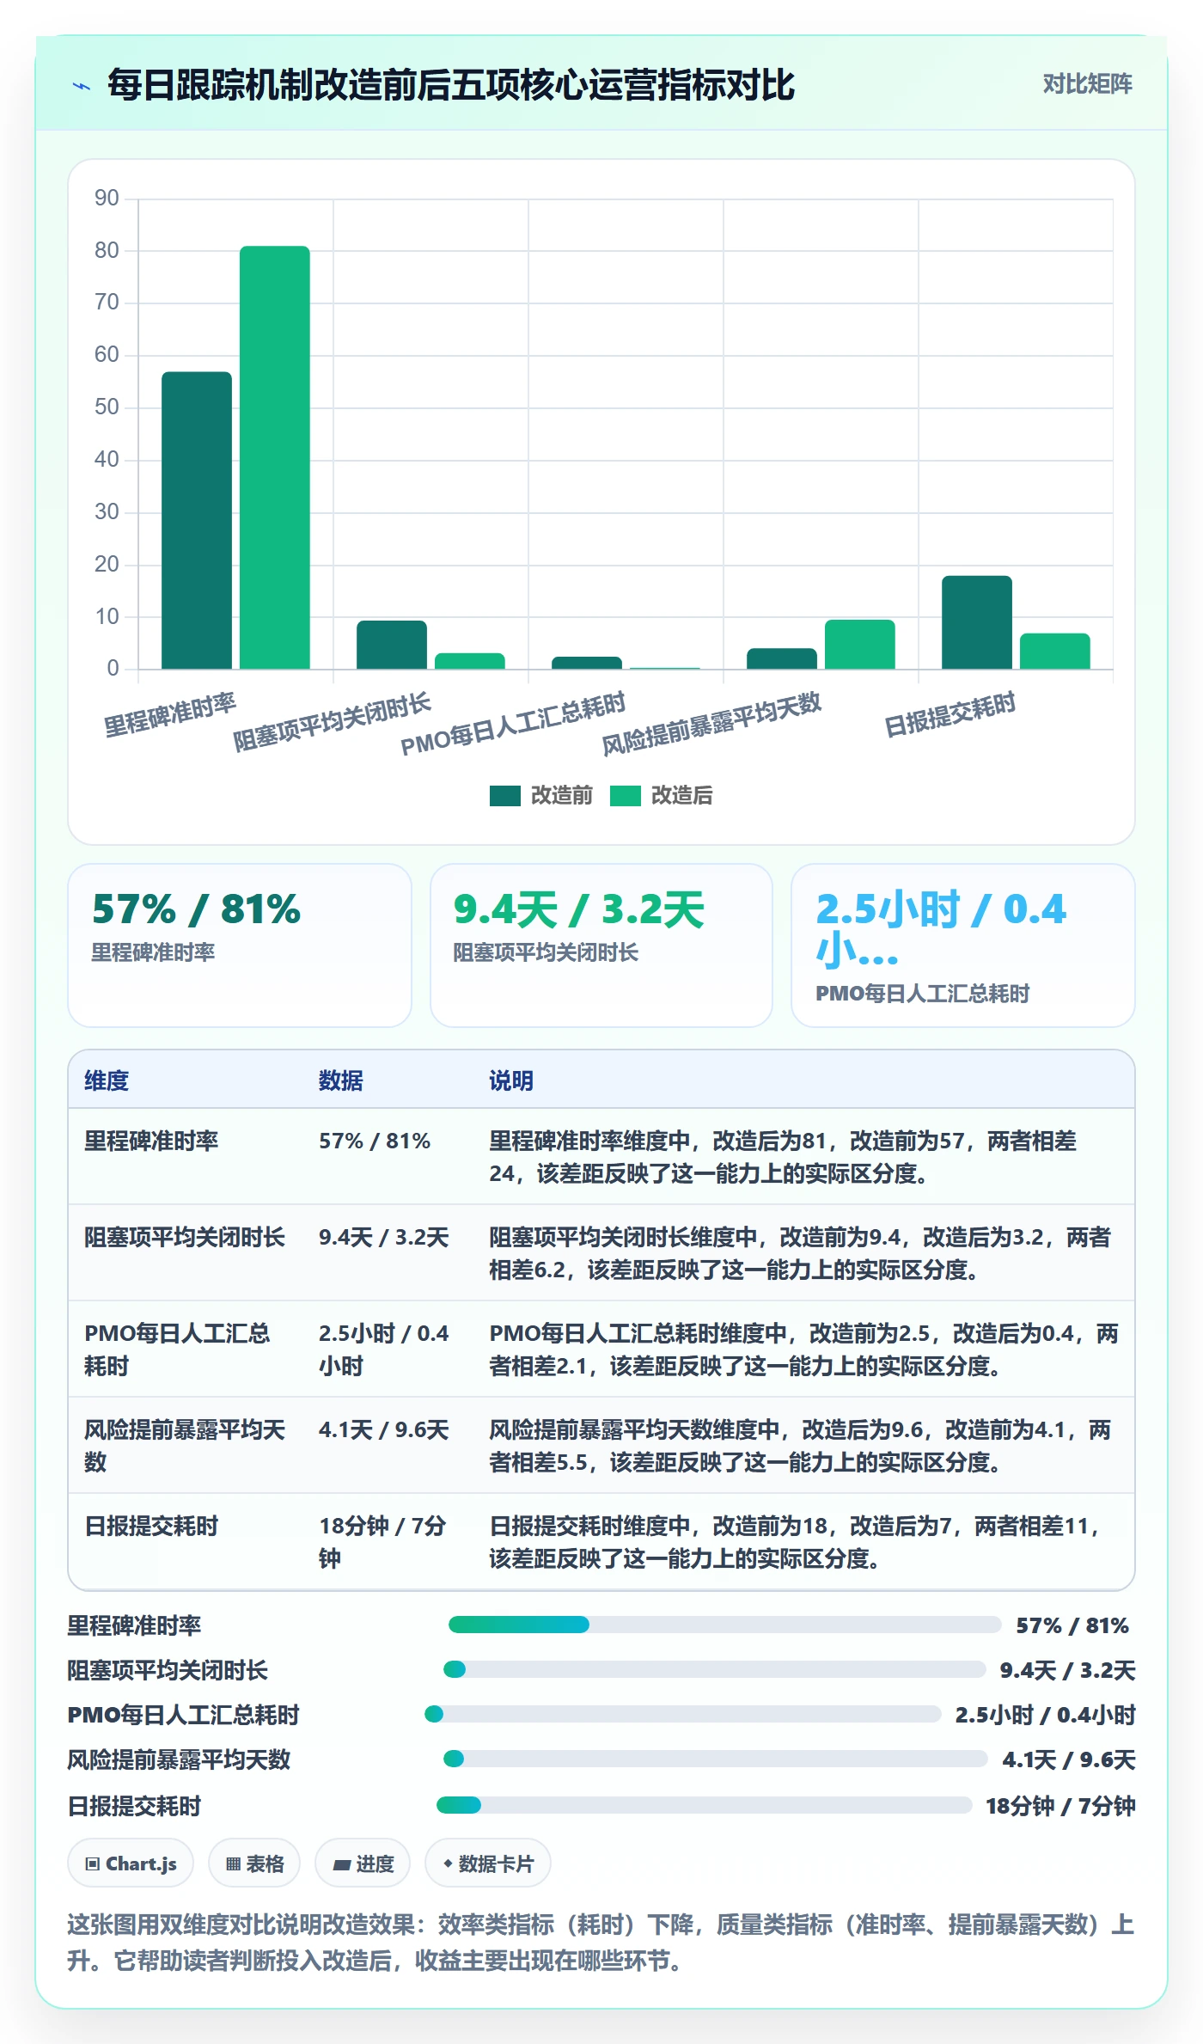Screen dimensions: 1203x2044
Task: Click the 改造前 bar for 阻塞项平均关闭时长
Action: pos(392,645)
